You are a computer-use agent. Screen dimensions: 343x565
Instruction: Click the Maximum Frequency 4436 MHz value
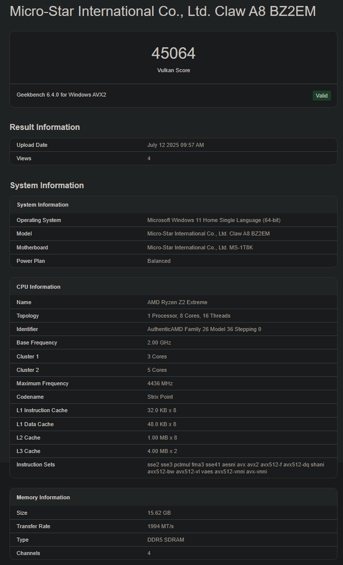coord(160,383)
